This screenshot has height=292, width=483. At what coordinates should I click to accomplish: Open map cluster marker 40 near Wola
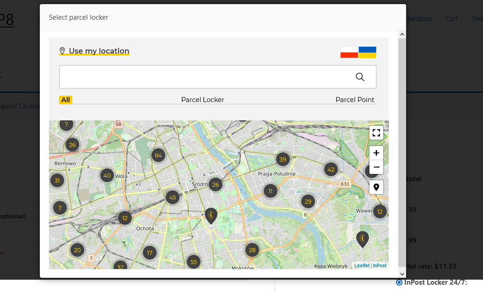coord(107,176)
